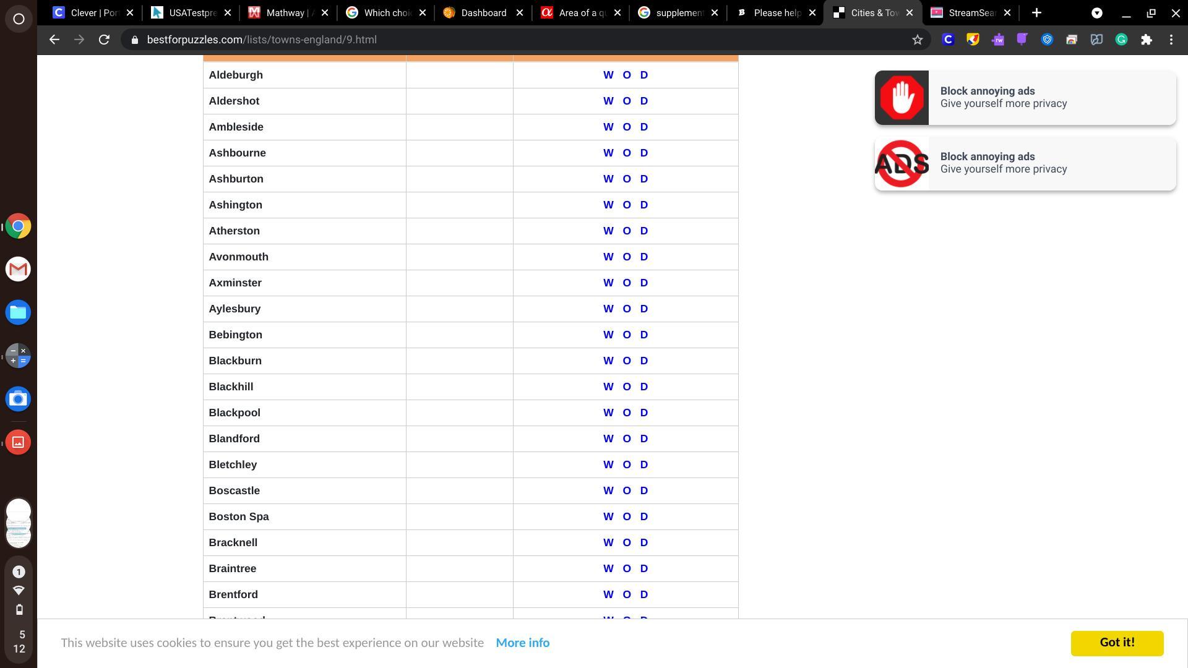Bookmark this page with star icon

917,40
